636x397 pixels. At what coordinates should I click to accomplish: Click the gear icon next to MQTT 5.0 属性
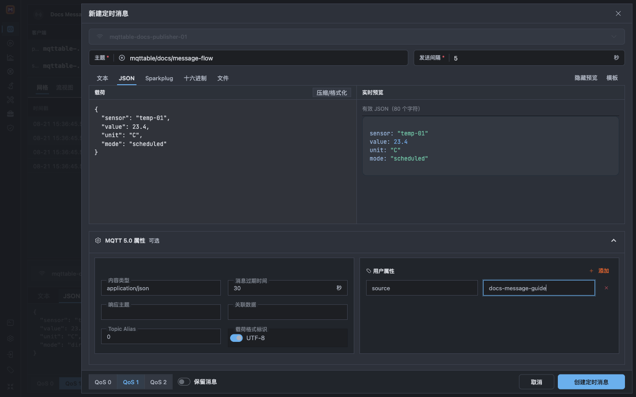point(98,240)
